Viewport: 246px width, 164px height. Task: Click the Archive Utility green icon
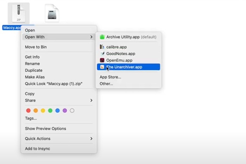coord(102,37)
